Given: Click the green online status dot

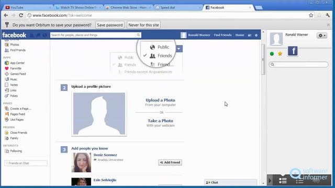Looking at the screenshot, I should 272,54.
